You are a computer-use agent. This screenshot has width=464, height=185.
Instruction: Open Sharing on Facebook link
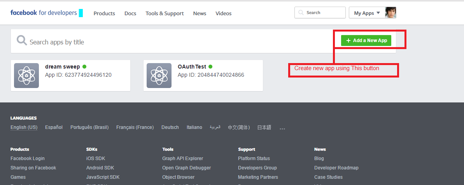33,168
